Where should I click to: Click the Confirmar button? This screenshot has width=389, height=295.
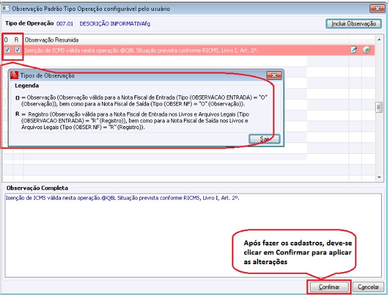[329, 287]
